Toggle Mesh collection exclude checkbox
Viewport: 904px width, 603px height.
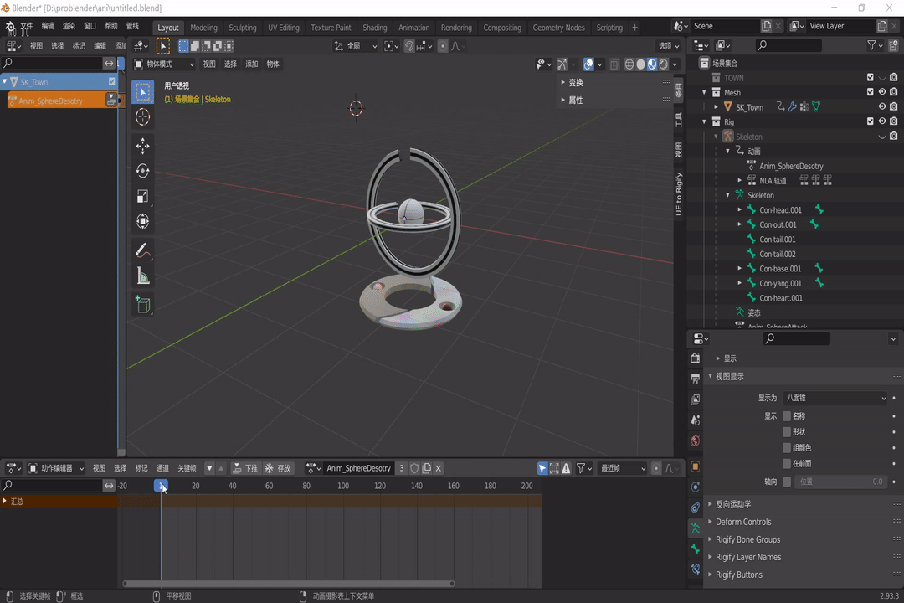870,92
